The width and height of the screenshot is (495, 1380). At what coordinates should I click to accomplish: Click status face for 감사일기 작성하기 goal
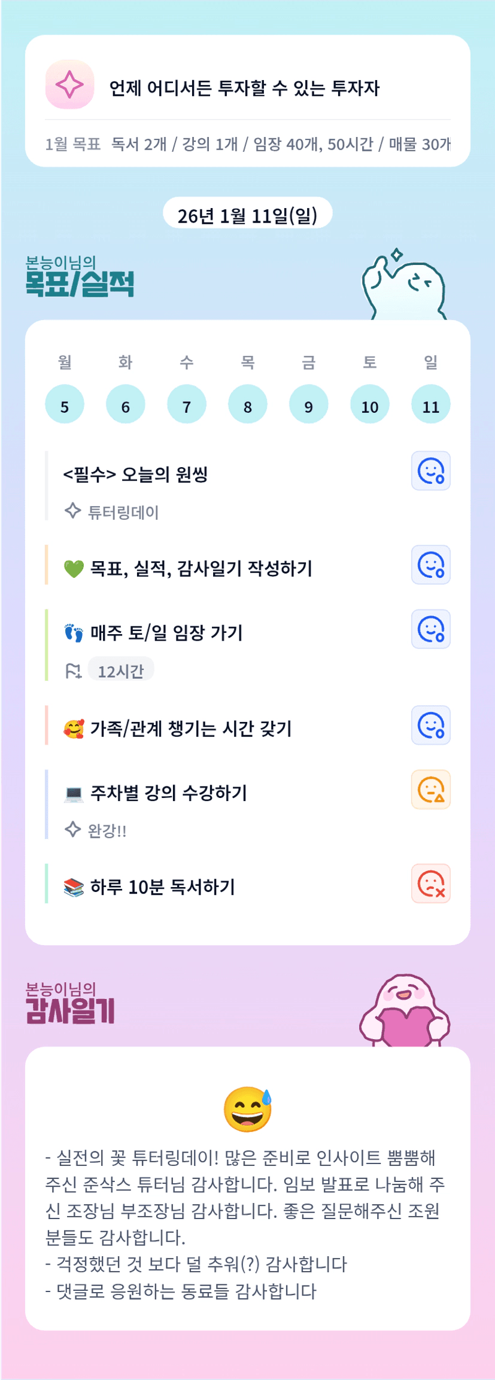tap(430, 565)
